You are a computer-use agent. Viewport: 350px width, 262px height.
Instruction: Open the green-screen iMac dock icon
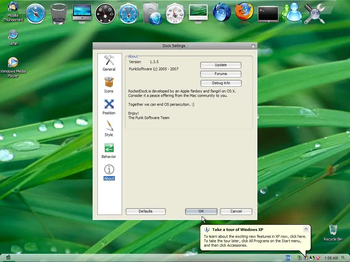point(198,14)
